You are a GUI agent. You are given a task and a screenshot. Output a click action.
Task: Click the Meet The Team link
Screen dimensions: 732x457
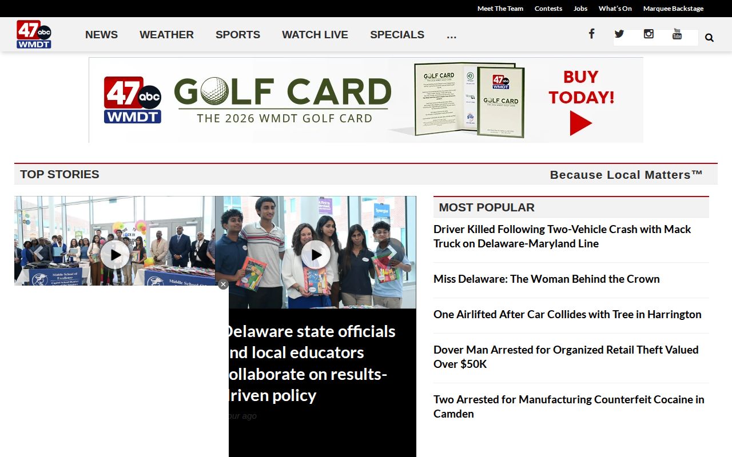500,9
